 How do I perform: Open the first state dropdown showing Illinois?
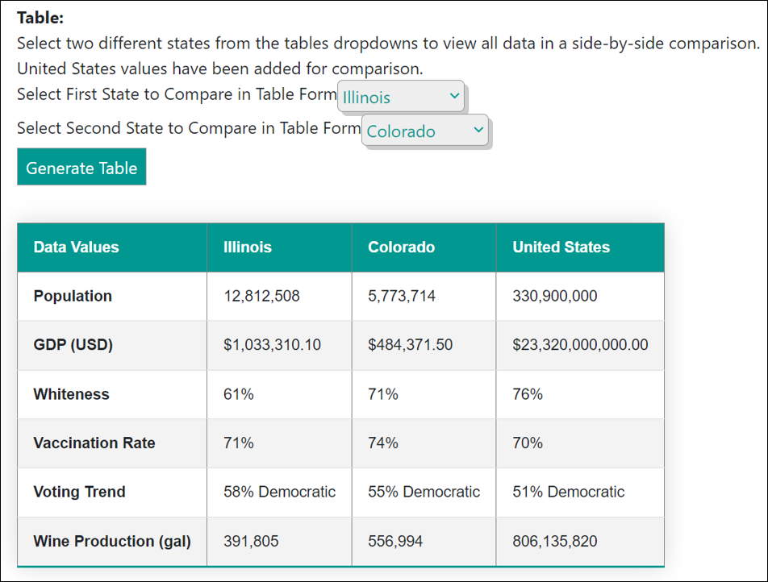tap(401, 97)
